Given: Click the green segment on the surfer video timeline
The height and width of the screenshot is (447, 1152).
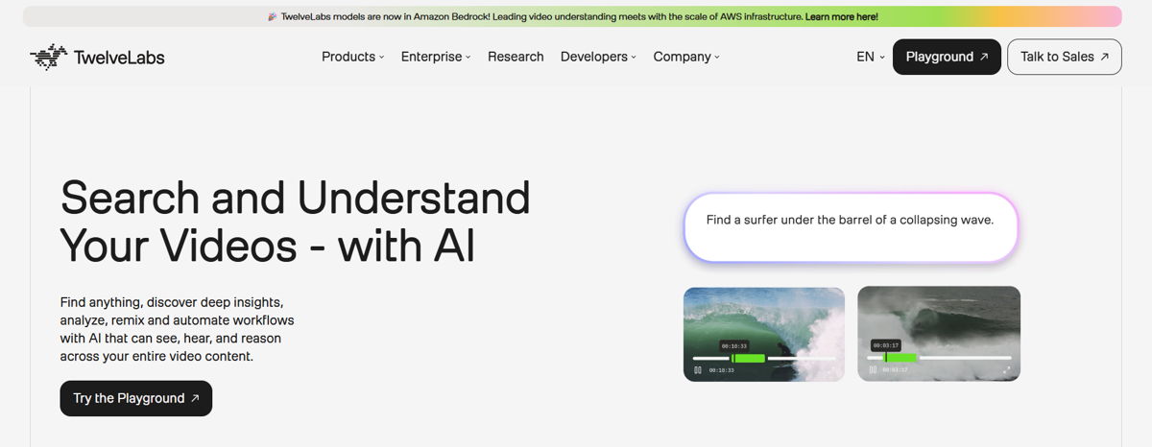Looking at the screenshot, I should click(x=748, y=358).
